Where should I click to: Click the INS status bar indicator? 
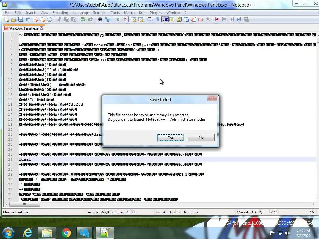(x=311, y=212)
